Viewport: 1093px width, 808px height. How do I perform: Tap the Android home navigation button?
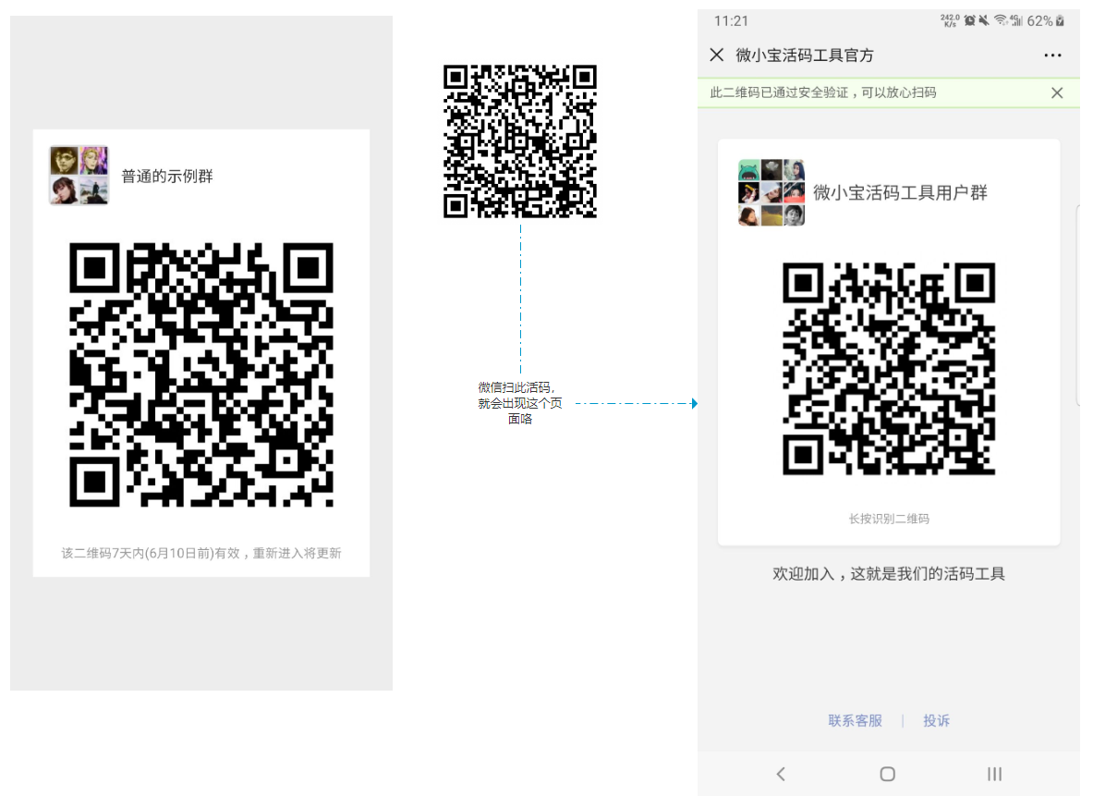pos(887,773)
